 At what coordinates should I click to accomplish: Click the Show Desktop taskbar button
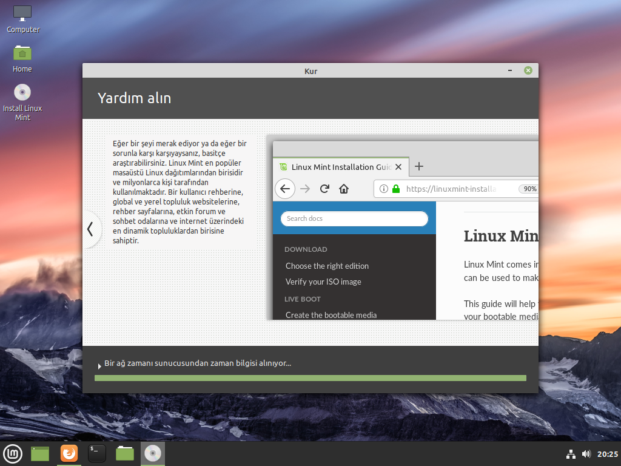pyautogui.click(x=40, y=453)
